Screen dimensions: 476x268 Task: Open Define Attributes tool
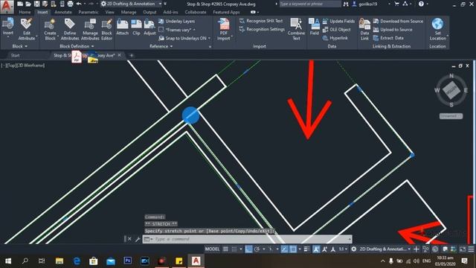click(x=70, y=29)
